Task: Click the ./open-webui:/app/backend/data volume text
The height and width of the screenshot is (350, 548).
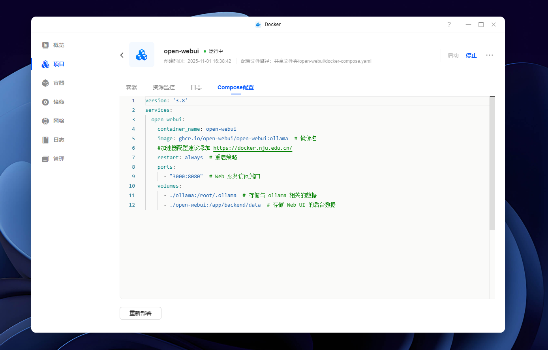Action: pyautogui.click(x=215, y=205)
